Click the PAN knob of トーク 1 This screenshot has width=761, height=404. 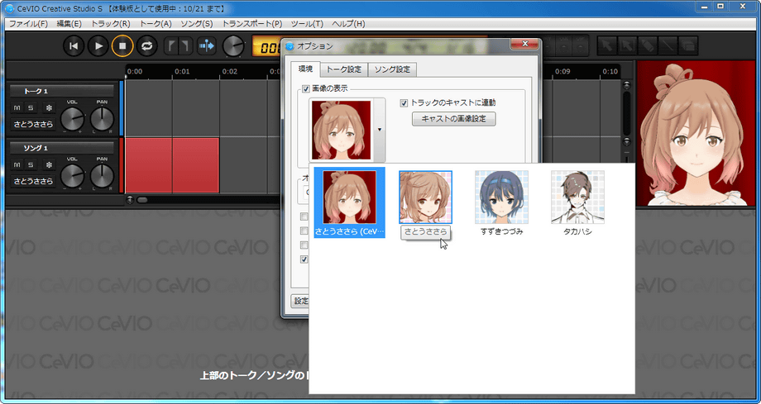click(x=102, y=119)
